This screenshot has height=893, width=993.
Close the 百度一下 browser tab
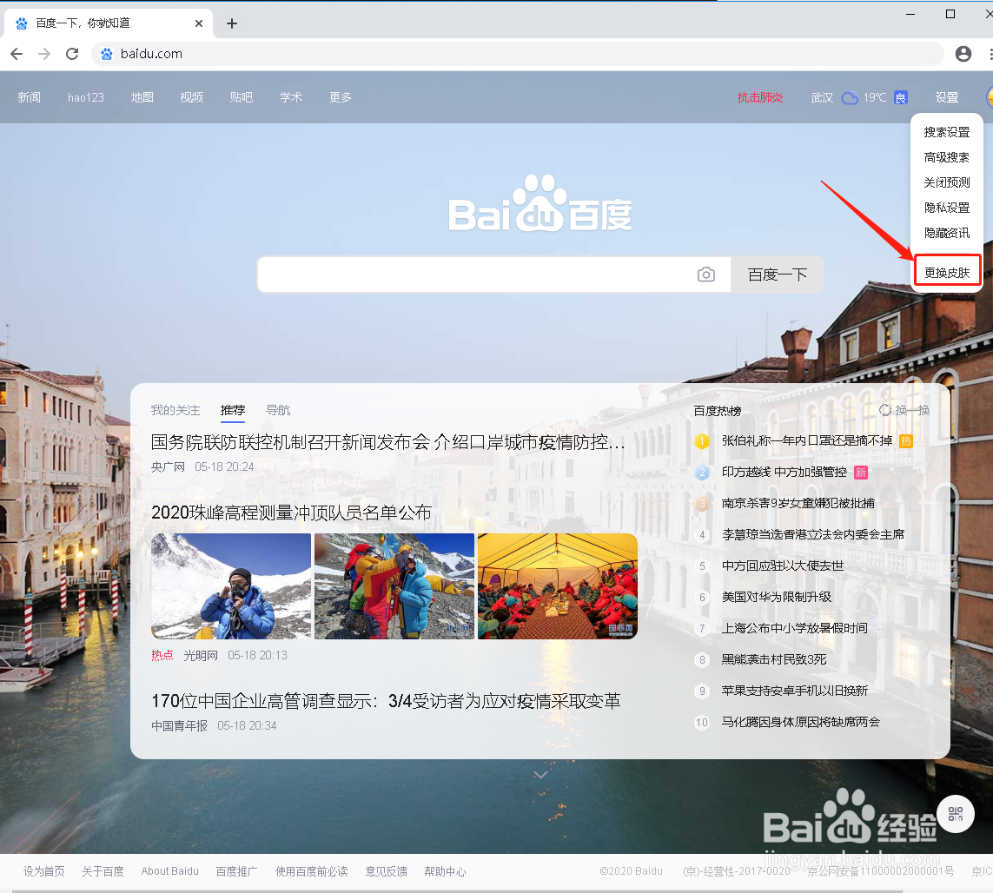point(199,23)
